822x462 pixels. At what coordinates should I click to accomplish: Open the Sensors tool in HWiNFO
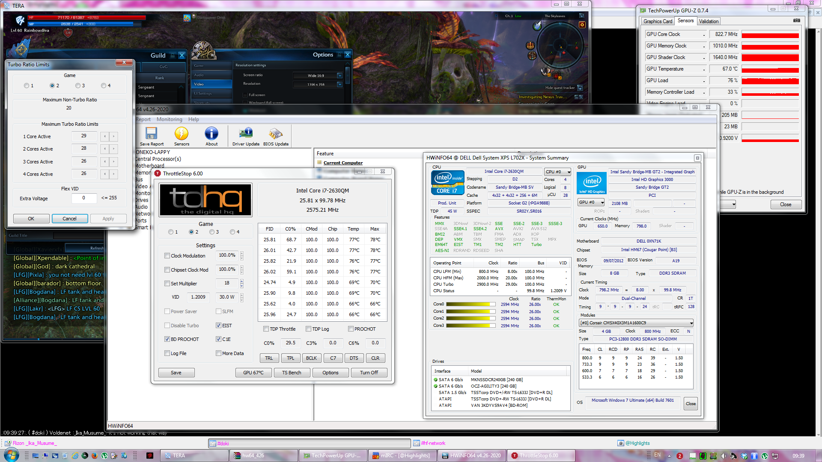(x=182, y=137)
